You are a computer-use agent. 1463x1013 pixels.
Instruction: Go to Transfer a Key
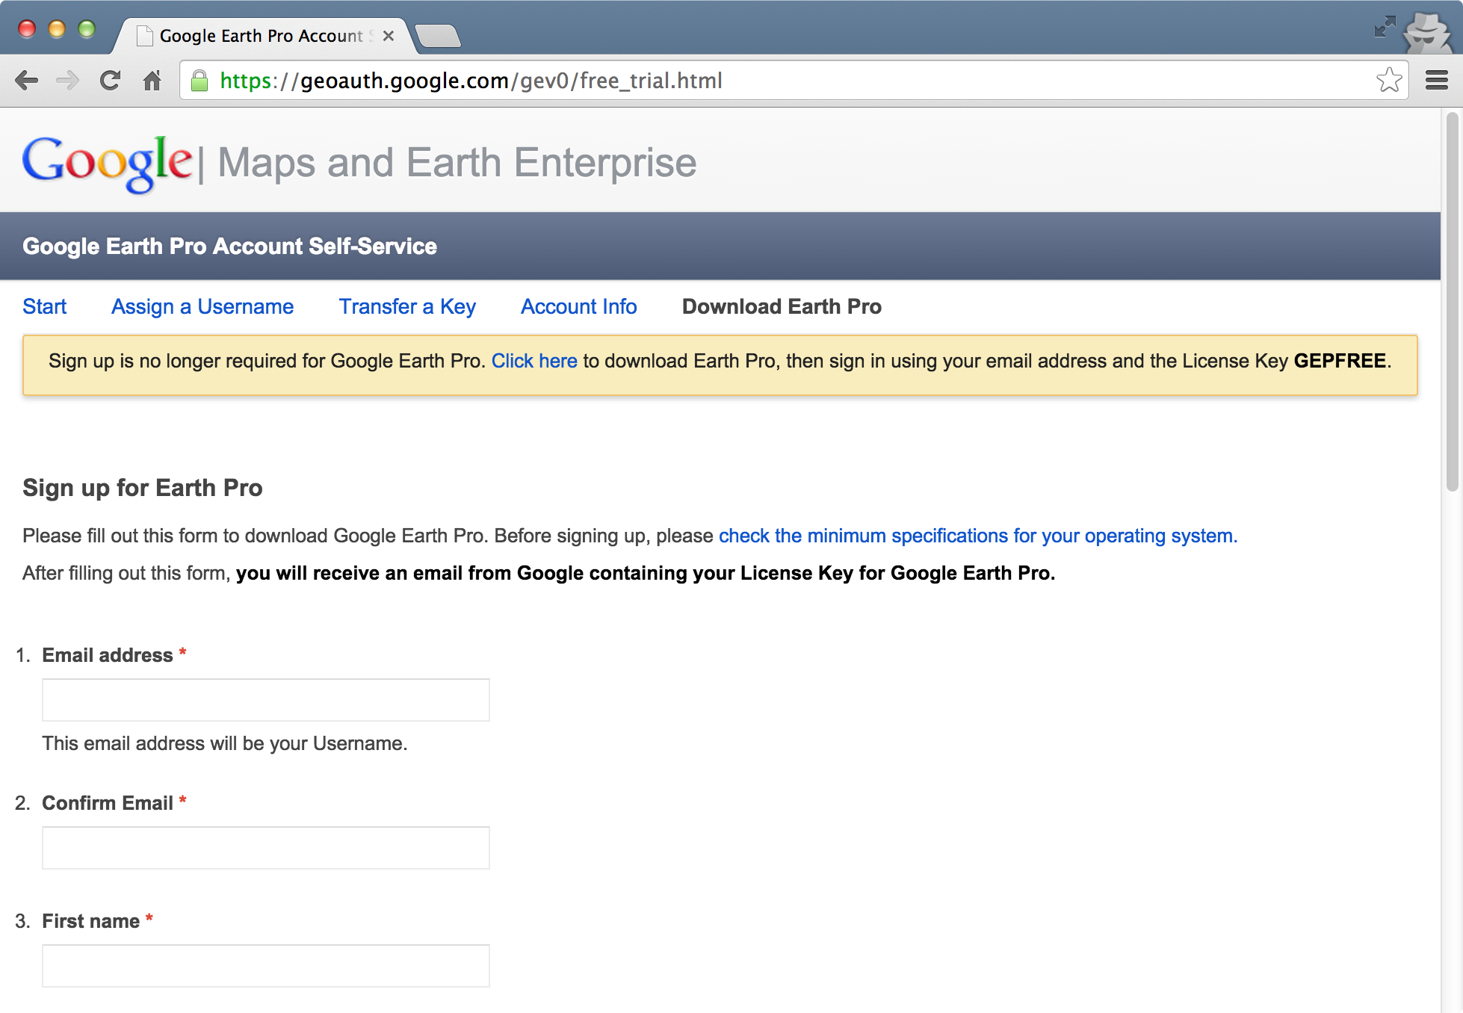pos(407,306)
